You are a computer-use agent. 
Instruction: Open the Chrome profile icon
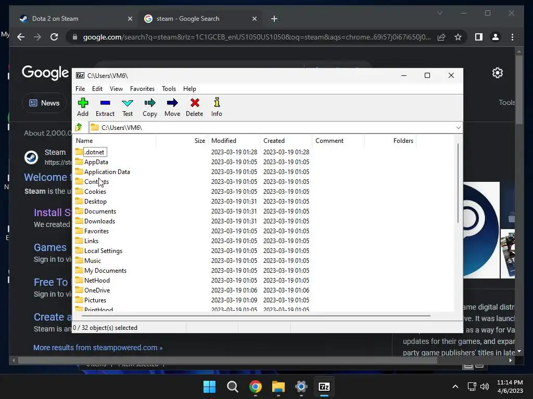[496, 37]
